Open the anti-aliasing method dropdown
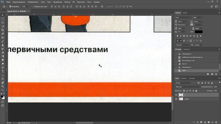The height and width of the screenshot is (124, 221). [199, 45]
